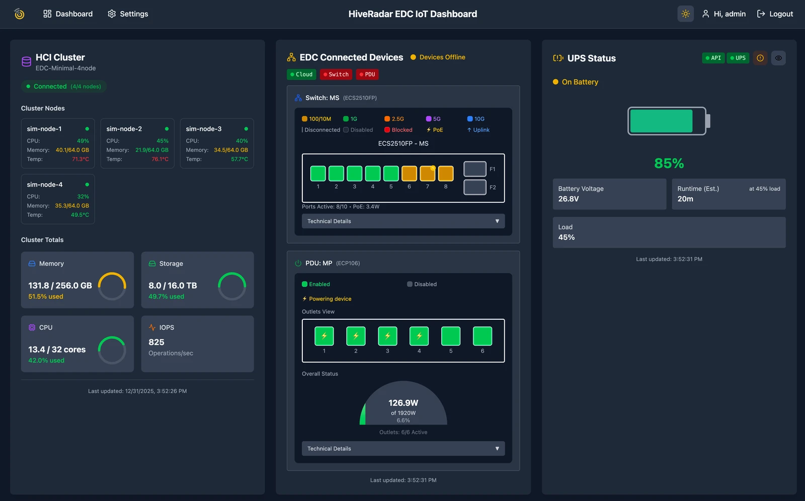Click the green API status badge
This screenshot has width=805, height=501.
click(x=713, y=58)
